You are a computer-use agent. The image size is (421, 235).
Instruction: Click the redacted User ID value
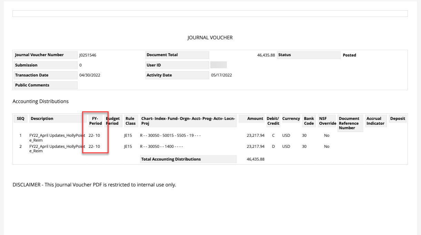tap(218, 65)
